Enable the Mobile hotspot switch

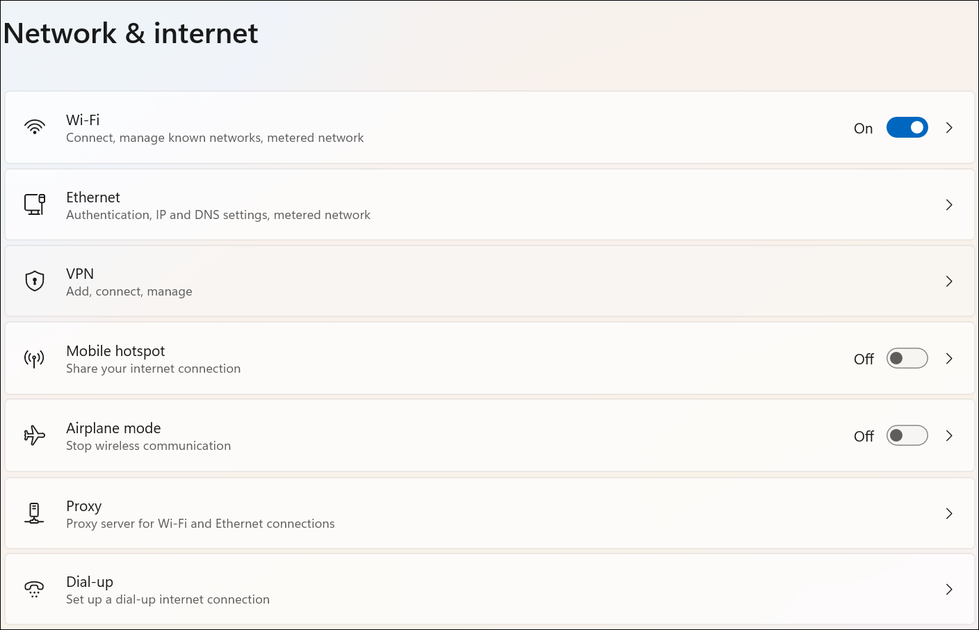click(x=907, y=358)
